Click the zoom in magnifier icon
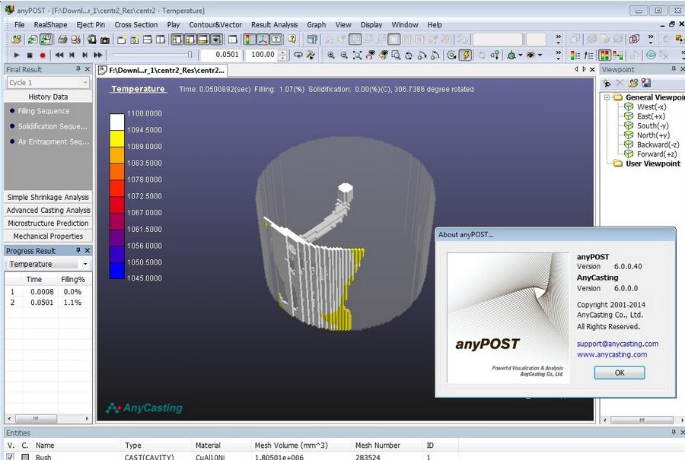 click(x=331, y=55)
